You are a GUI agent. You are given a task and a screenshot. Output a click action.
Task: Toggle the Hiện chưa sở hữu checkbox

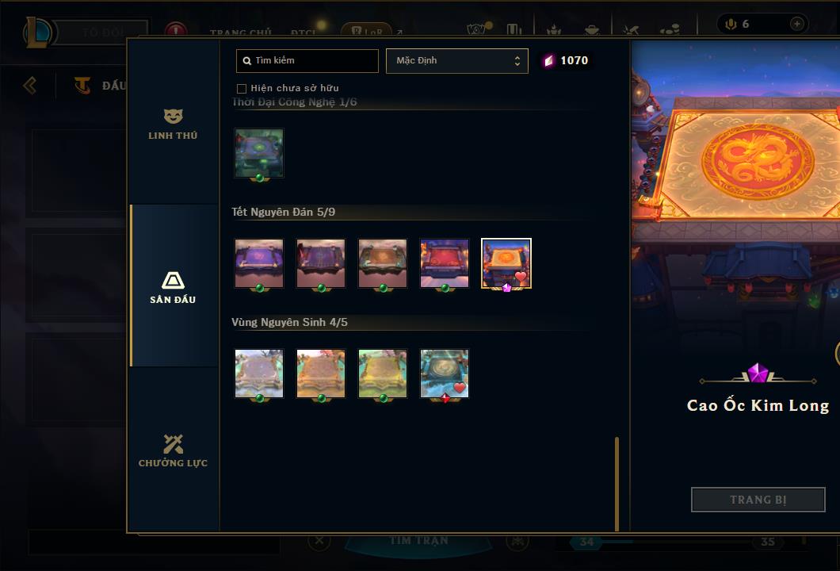click(x=242, y=89)
